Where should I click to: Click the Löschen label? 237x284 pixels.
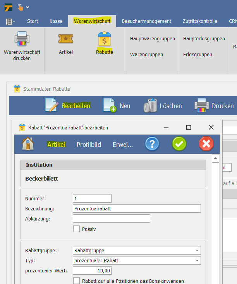coord(171,106)
